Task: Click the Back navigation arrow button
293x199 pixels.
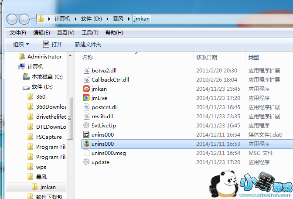Action: (x=12, y=19)
